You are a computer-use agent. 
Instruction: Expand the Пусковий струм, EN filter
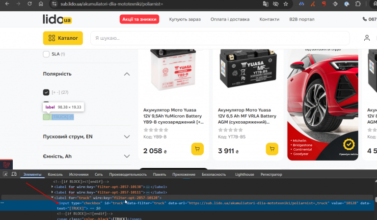(127, 137)
